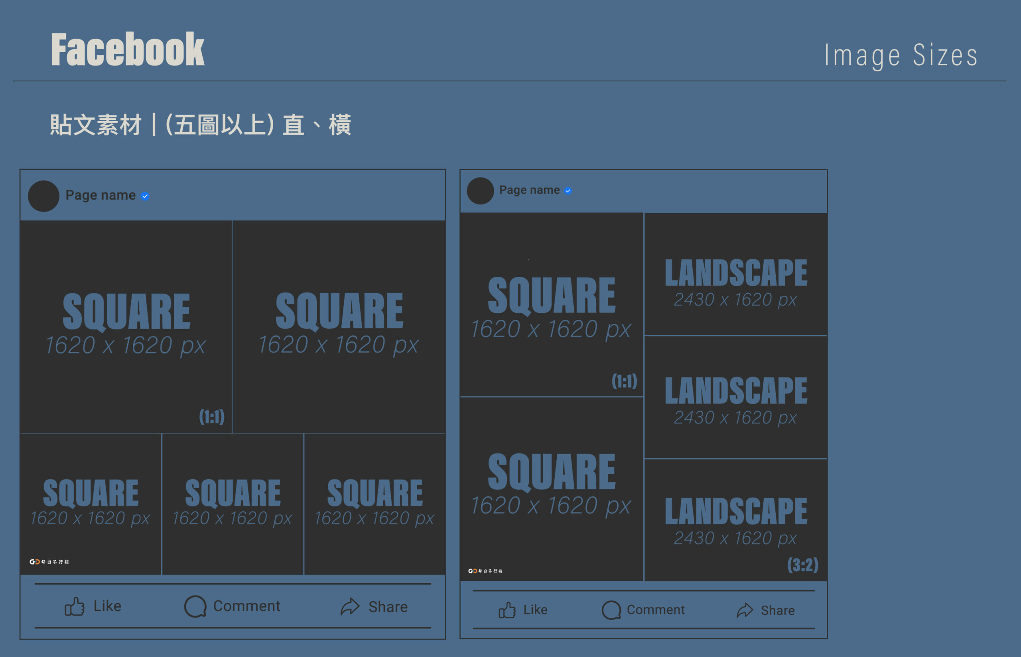Viewport: 1021px width, 657px height.
Task: Click the '(1:1)' ratio label in left post
Action: [212, 417]
